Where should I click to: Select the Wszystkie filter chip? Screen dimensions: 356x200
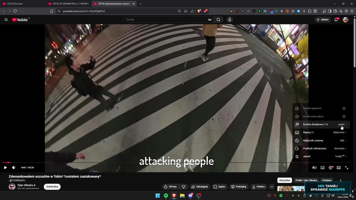285,180
